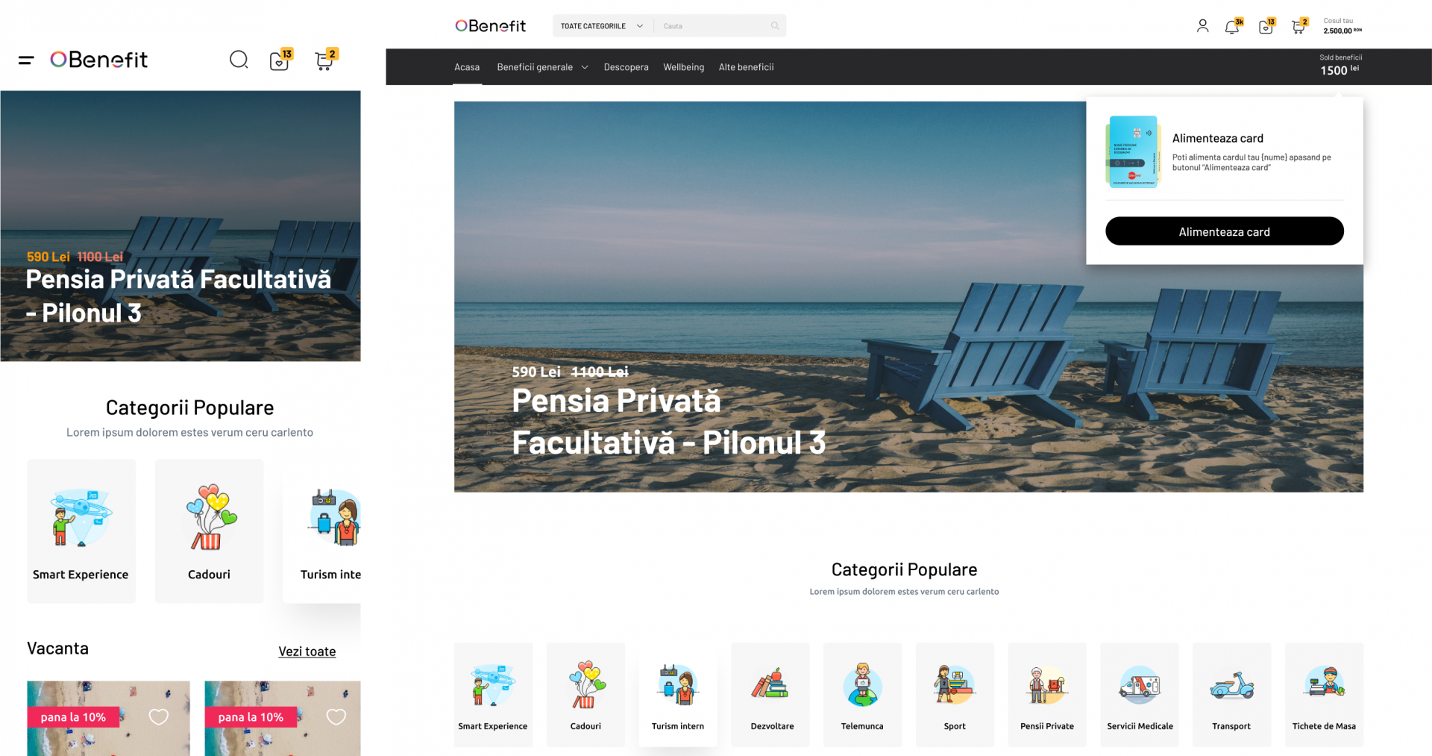The image size is (1432, 756).
Task: Open desktop notifications bell icon
Action: click(x=1233, y=27)
